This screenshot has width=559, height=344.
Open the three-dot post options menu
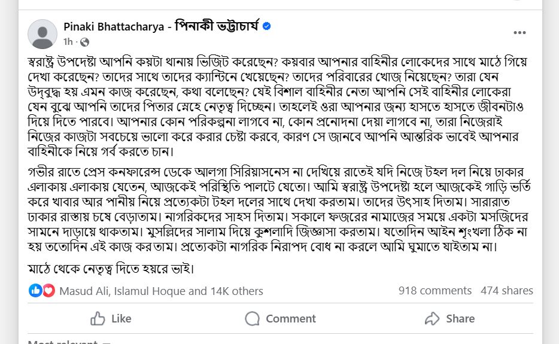pos(519,33)
